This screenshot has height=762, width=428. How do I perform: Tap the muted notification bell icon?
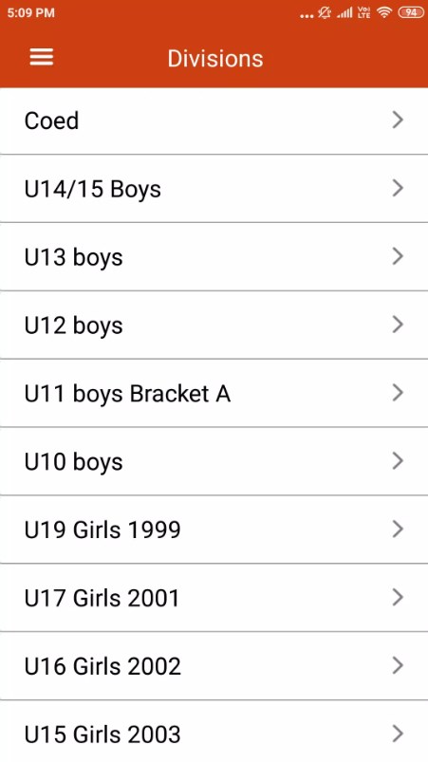click(x=325, y=13)
